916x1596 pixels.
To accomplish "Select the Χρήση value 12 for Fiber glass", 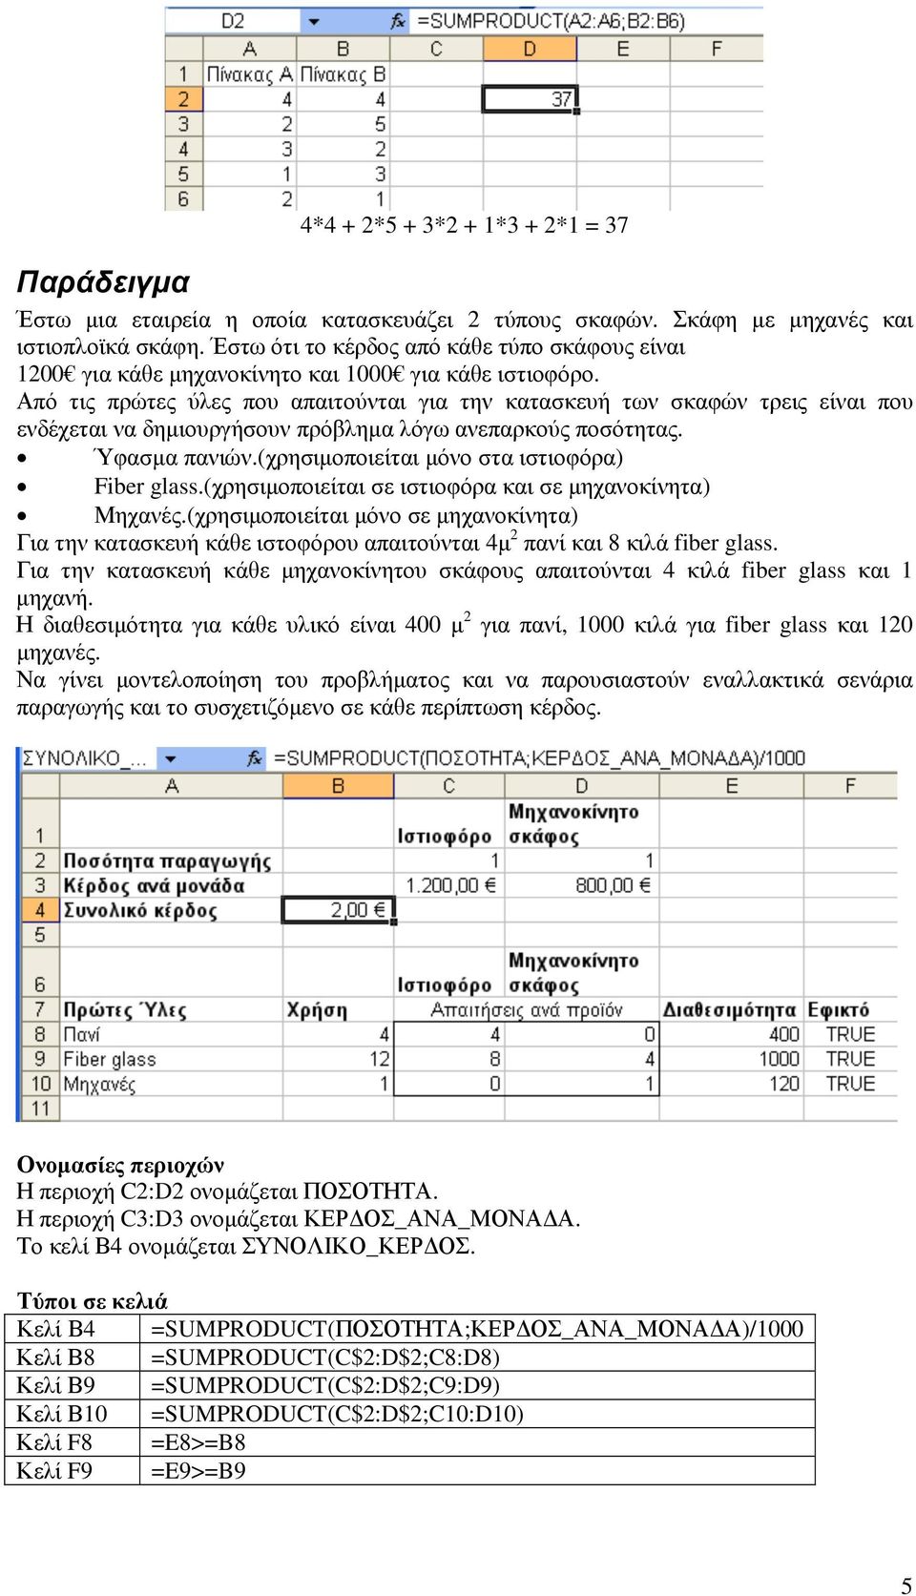I will click(x=339, y=1059).
